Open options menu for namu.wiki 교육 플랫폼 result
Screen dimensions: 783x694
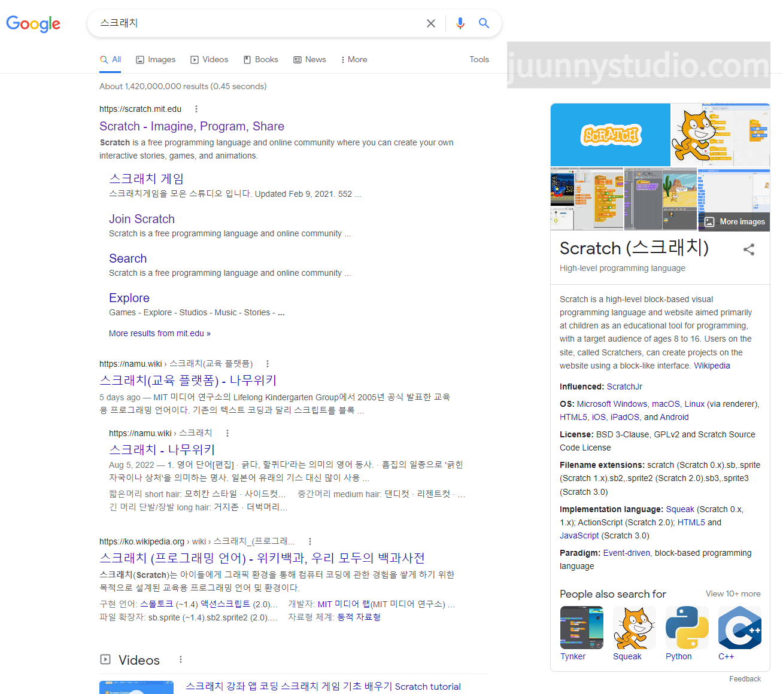tap(268, 364)
